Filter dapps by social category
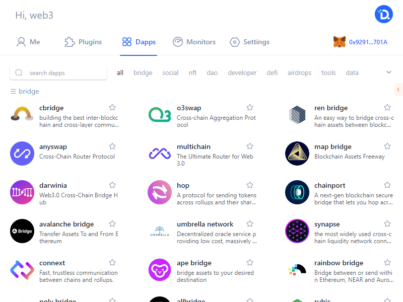This screenshot has height=302, width=403. pos(170,72)
